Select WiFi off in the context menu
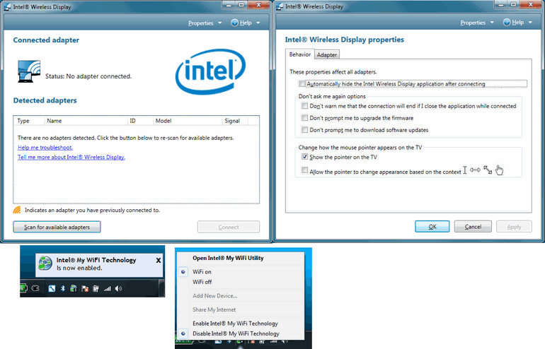The width and height of the screenshot is (545, 349). 202,282
